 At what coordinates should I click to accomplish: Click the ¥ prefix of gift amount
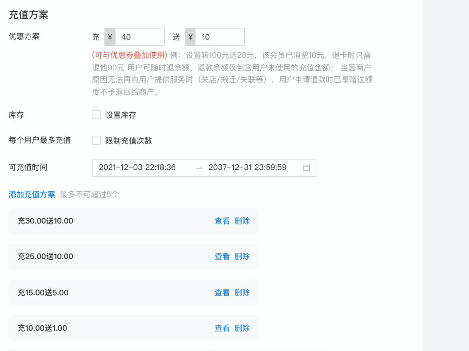190,37
